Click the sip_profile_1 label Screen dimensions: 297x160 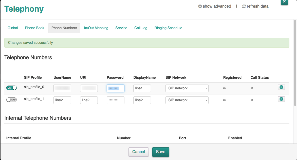click(x=34, y=99)
